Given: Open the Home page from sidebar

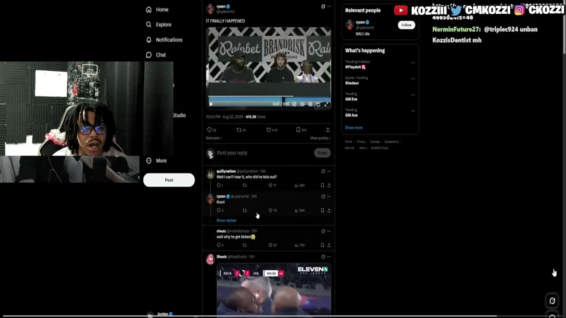Looking at the screenshot, I should click(x=157, y=9).
